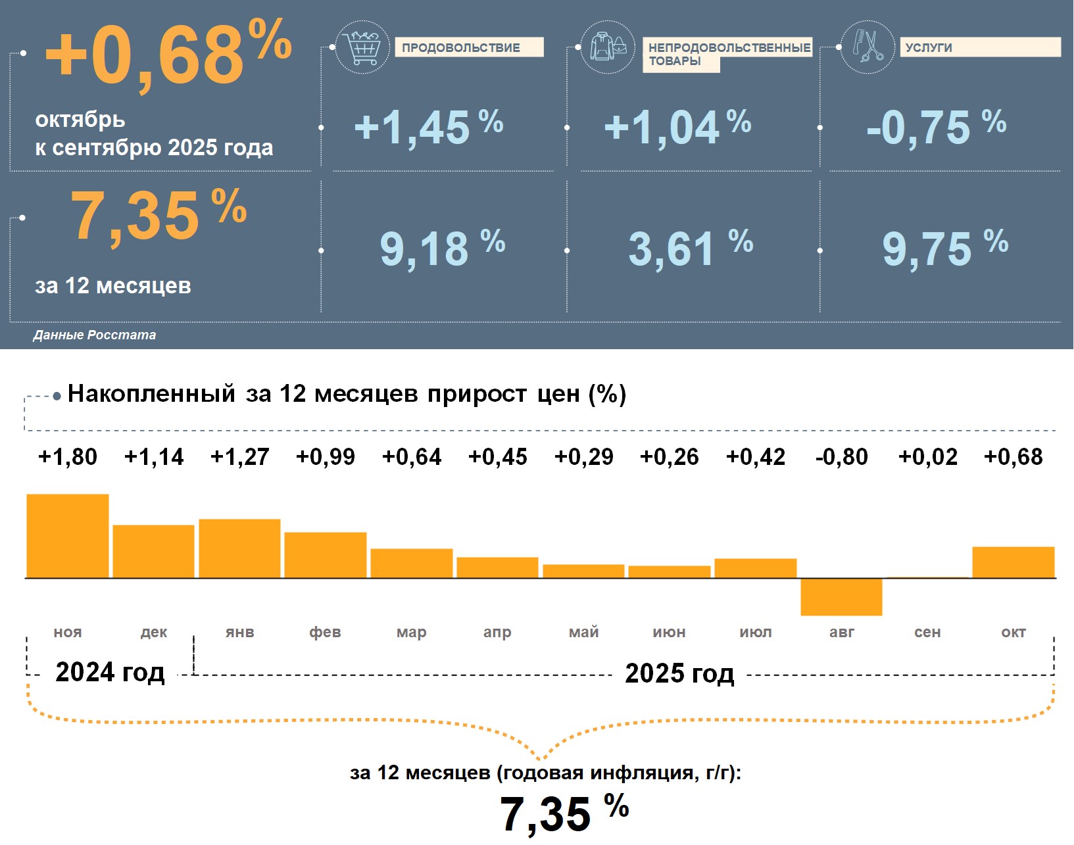
Task: Select the ПРОДОВОЛЬСТВИЕ category label
Action: tap(468, 47)
